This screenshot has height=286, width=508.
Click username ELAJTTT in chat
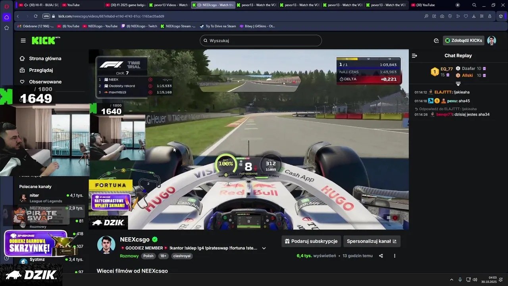[x=443, y=92]
